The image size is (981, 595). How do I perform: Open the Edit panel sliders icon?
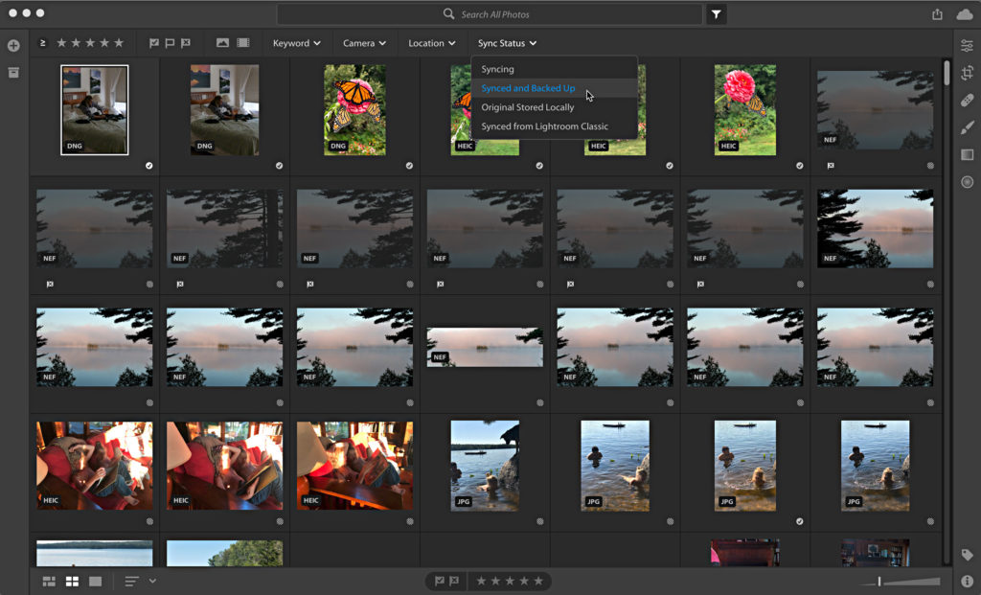[x=967, y=45]
